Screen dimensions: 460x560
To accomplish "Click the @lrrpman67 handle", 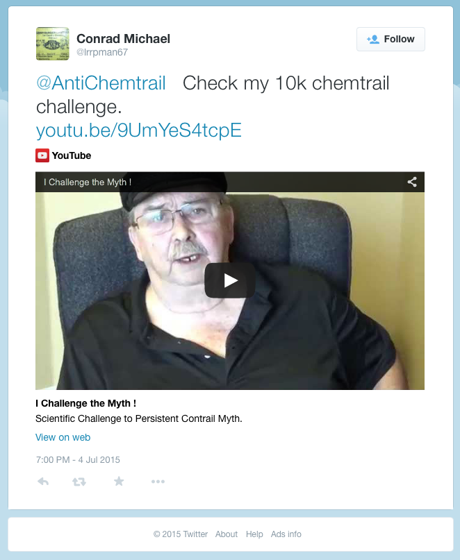I will pos(102,52).
